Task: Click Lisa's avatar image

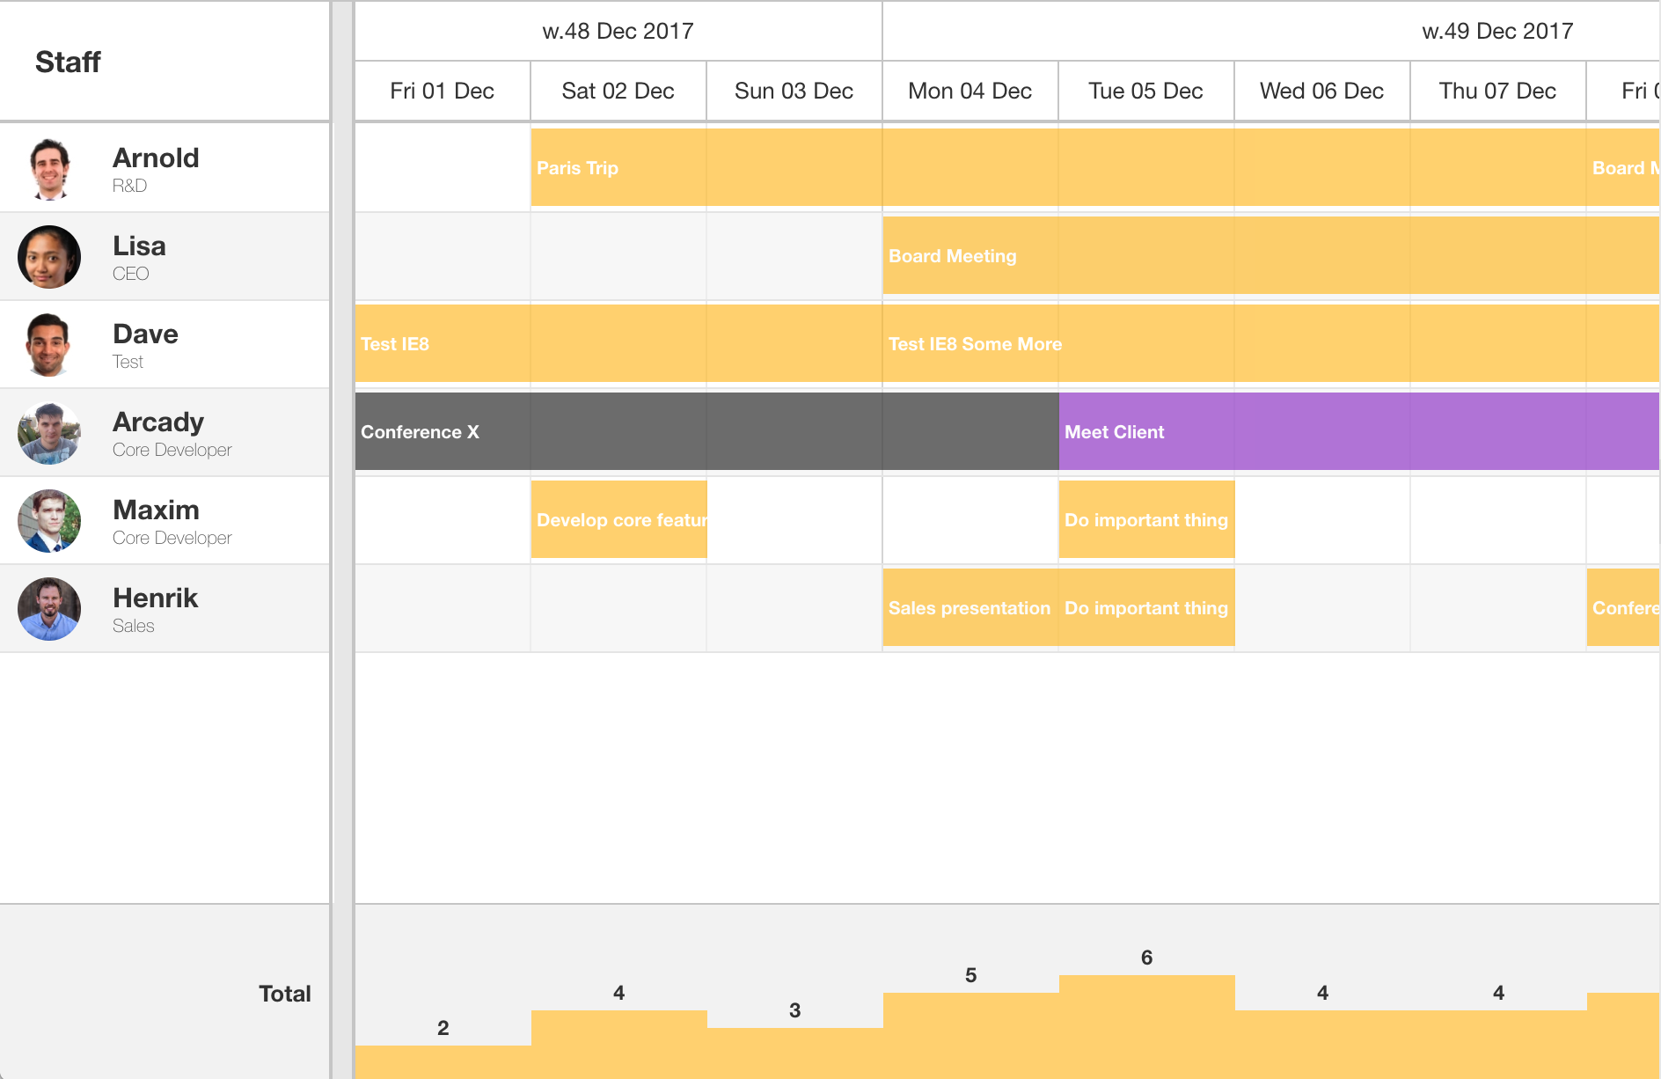Action: pyautogui.click(x=49, y=256)
